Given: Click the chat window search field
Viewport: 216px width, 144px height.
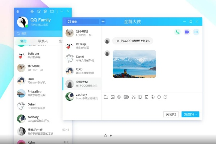Looking at the screenshot, I should (82, 22).
